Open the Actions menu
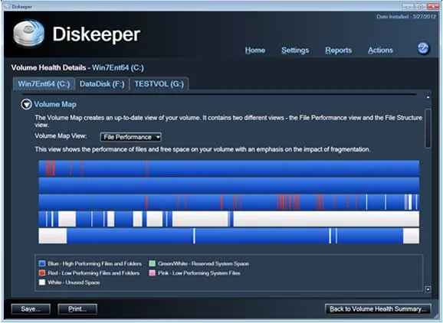 [x=380, y=51]
